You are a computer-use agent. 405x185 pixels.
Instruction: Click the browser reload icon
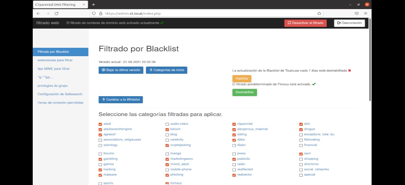pyautogui.click(x=56, y=13)
